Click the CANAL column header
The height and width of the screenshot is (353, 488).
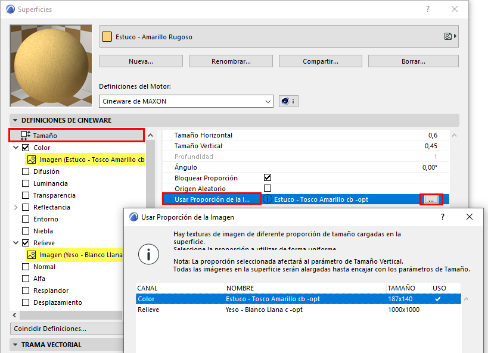coord(180,288)
